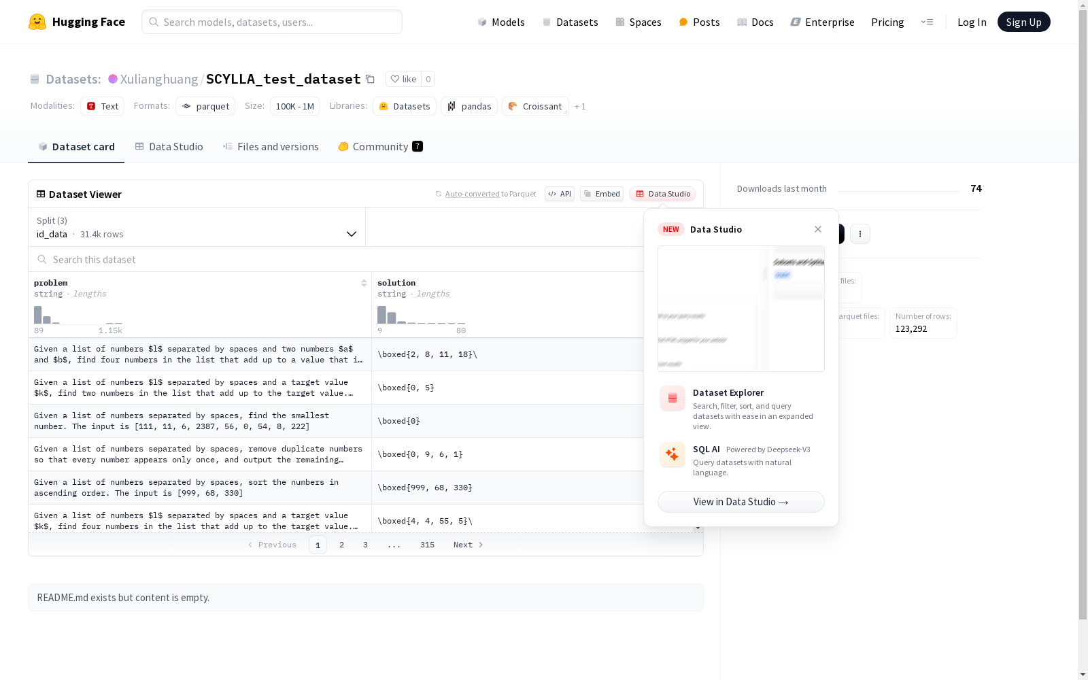Viewport: 1088px width, 680px height.
Task: Click the Datasets library tag
Action: click(x=405, y=106)
